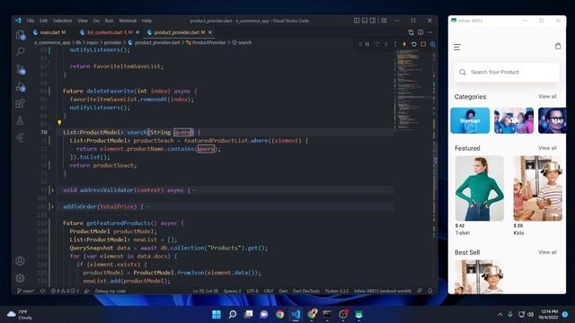Open the Run menu
This screenshot has width=575, height=323.
pos(109,21)
